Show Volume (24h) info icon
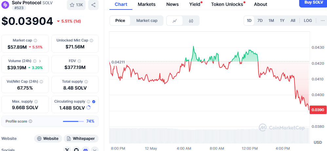The height and width of the screenshot is (151, 327). pos(35,61)
